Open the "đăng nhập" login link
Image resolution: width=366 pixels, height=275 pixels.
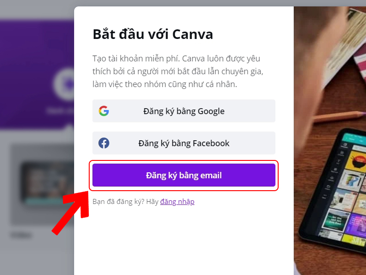point(177,202)
